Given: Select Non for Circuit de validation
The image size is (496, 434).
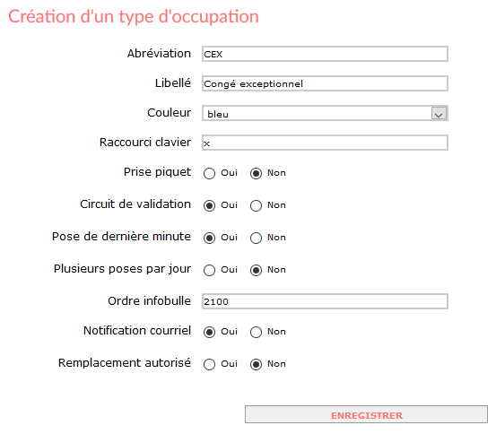Looking at the screenshot, I should pyautogui.click(x=256, y=205).
